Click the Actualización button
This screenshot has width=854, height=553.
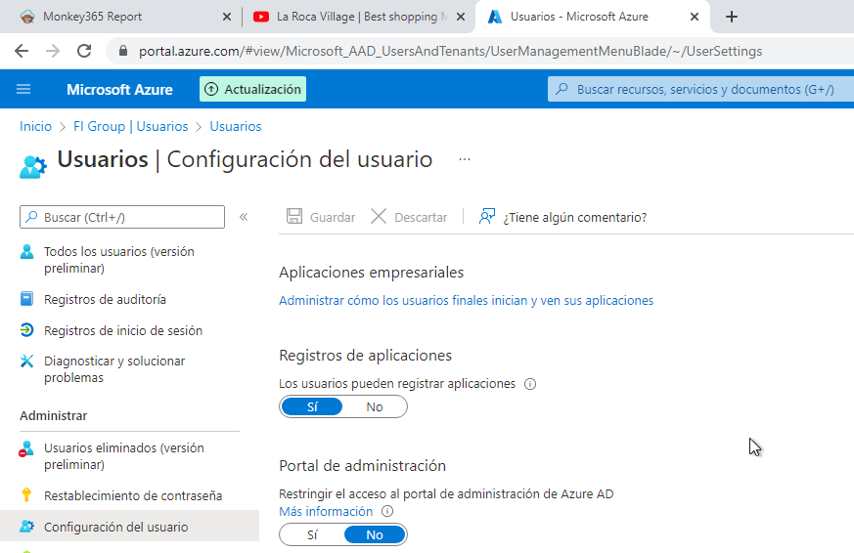pos(252,89)
